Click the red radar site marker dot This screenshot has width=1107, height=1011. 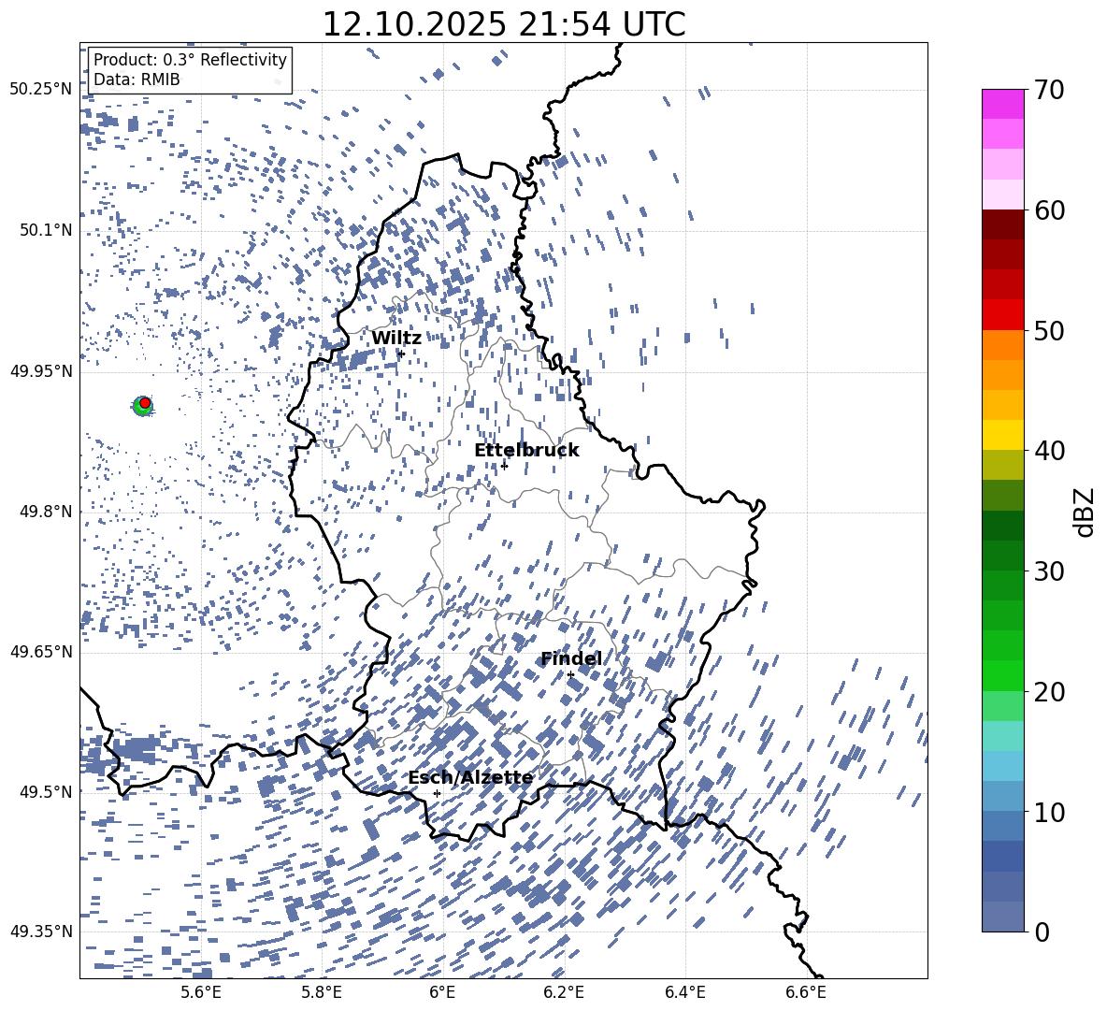145,402
